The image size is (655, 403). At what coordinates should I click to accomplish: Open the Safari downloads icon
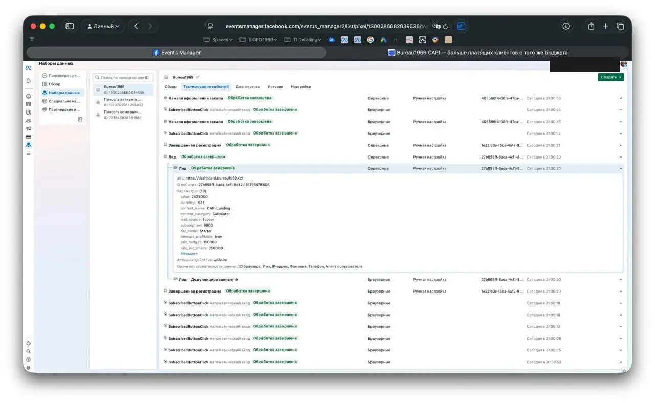(x=566, y=26)
